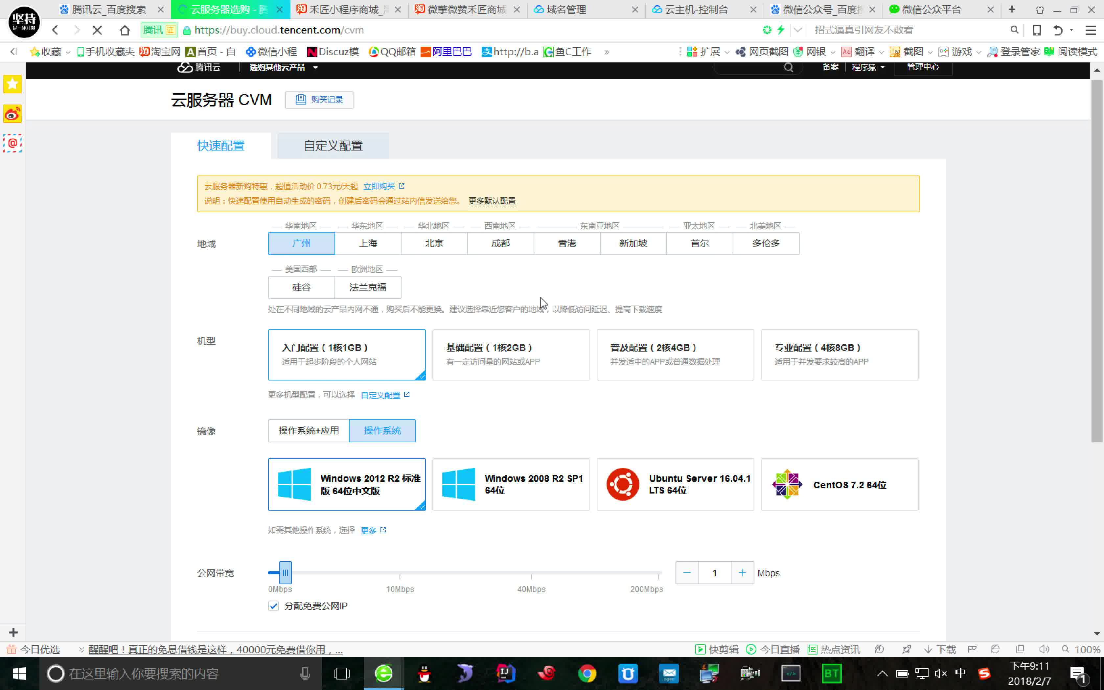Select the 上海 region option
Image resolution: width=1104 pixels, height=690 pixels.
point(368,243)
